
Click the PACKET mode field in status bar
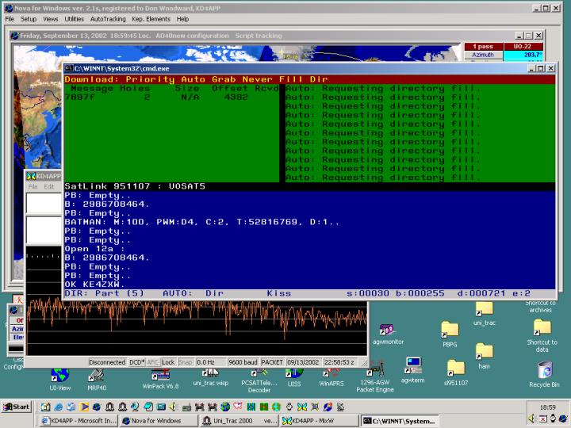(x=272, y=362)
